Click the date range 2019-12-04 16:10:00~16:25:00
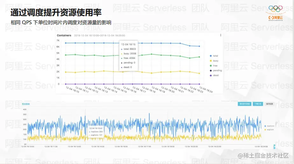The height and width of the screenshot is (164, 294). point(99,36)
